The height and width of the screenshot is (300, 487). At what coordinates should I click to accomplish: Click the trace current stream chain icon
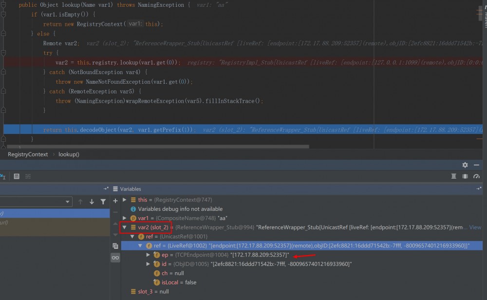28,176
